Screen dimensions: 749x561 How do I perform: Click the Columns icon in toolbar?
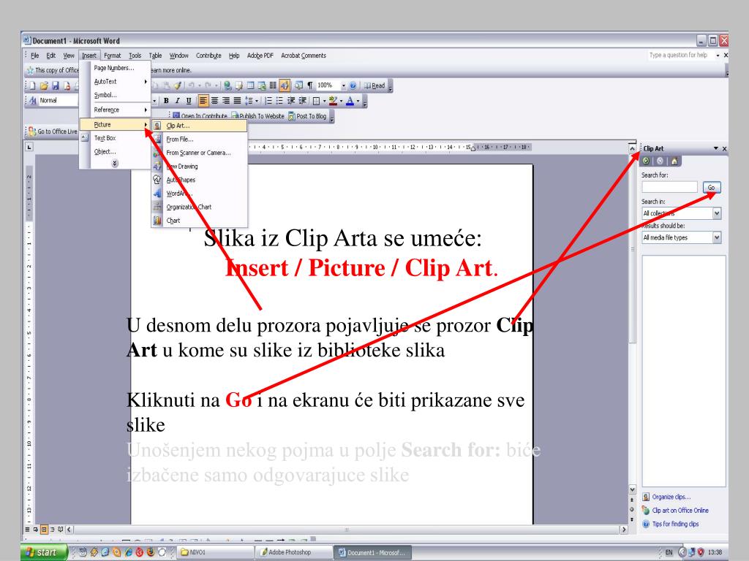click(x=273, y=86)
